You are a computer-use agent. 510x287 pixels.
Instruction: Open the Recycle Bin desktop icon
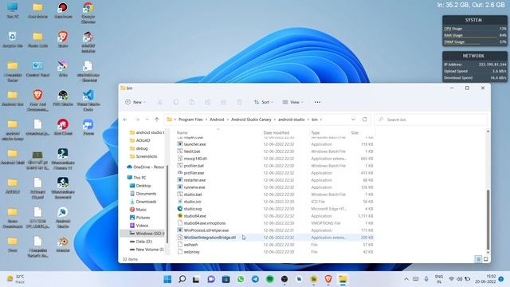pos(13,39)
